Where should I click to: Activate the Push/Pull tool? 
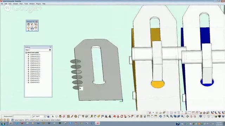click(x=118, y=117)
